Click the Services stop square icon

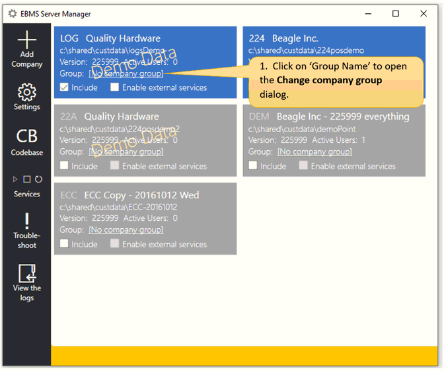click(x=27, y=179)
